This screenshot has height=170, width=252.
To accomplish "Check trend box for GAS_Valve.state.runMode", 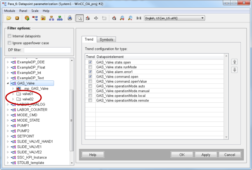I will (x=90, y=67).
